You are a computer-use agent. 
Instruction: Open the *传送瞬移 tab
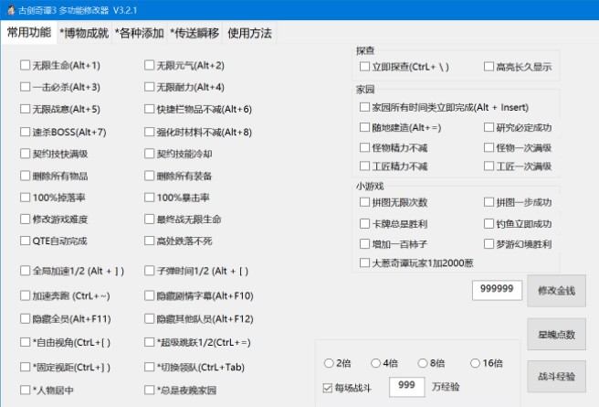[194, 33]
